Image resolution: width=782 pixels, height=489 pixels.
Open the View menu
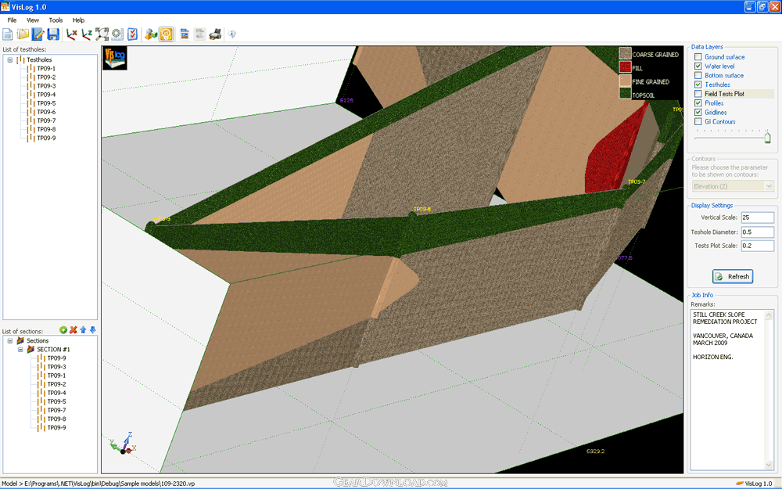(32, 20)
